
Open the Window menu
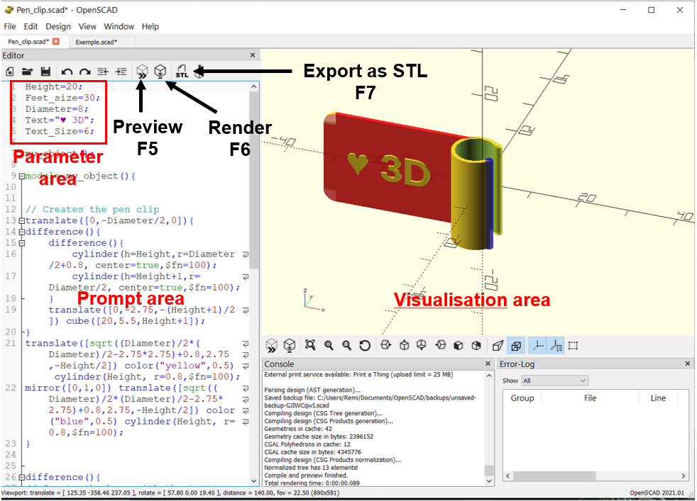click(x=119, y=27)
